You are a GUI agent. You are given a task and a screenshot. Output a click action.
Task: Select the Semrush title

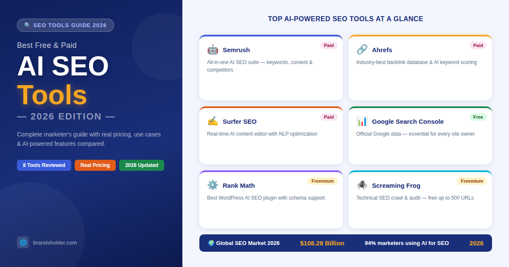tap(236, 50)
